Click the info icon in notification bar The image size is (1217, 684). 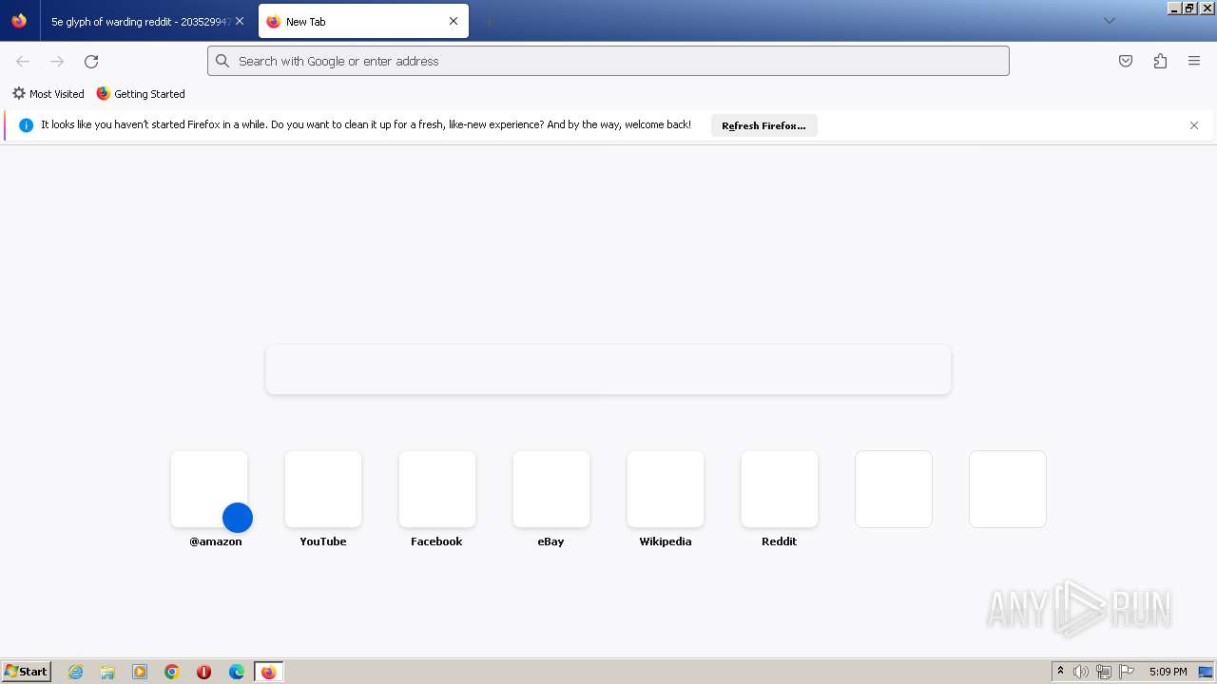point(27,125)
